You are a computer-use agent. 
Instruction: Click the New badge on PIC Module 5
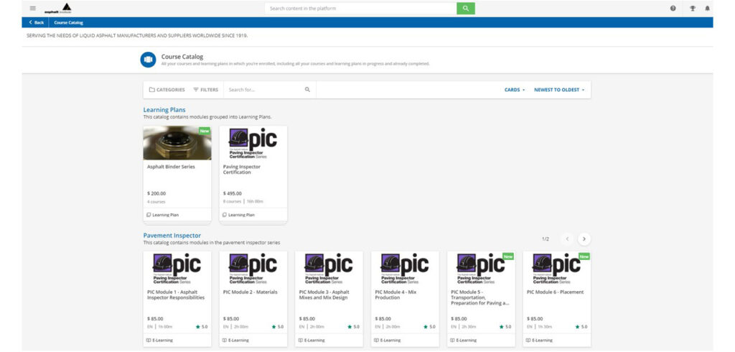pyautogui.click(x=508, y=256)
